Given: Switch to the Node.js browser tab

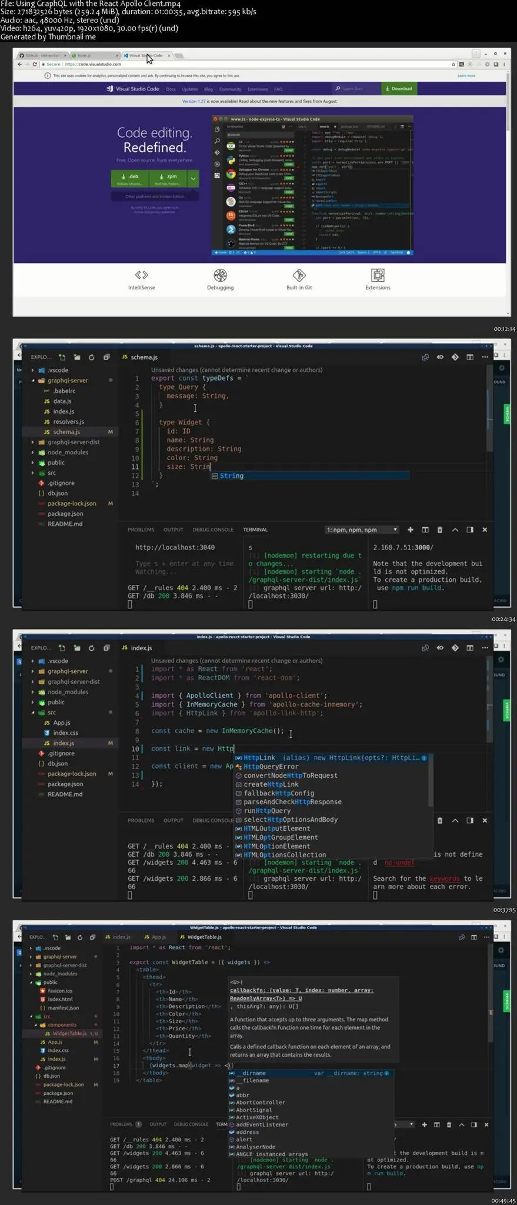Looking at the screenshot, I should 94,55.
